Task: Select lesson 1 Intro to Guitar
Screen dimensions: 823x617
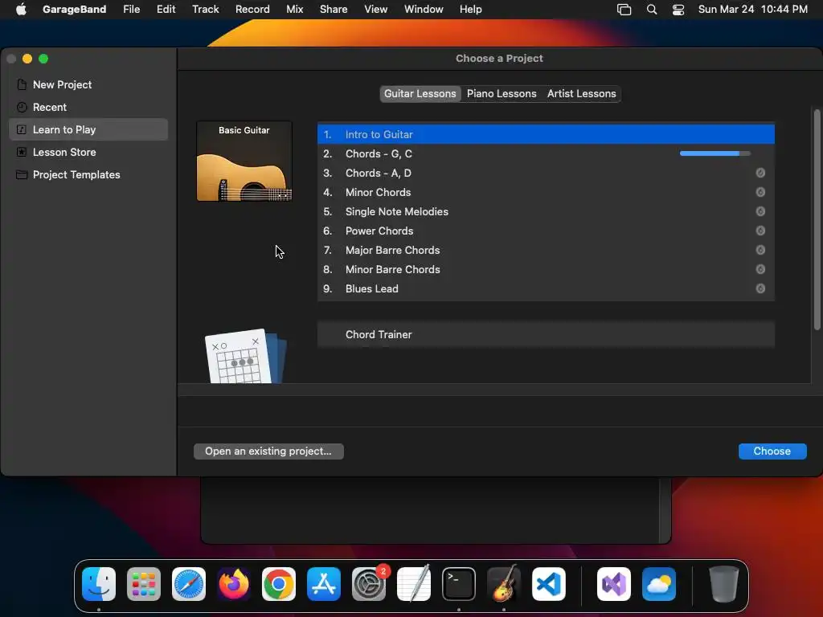Action: 546,134
